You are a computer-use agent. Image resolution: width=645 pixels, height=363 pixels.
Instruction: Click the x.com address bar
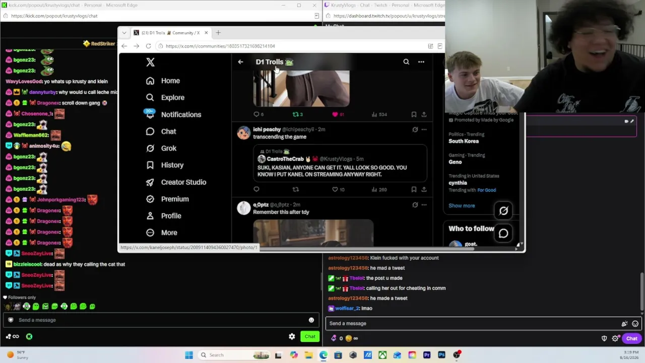[292, 46]
